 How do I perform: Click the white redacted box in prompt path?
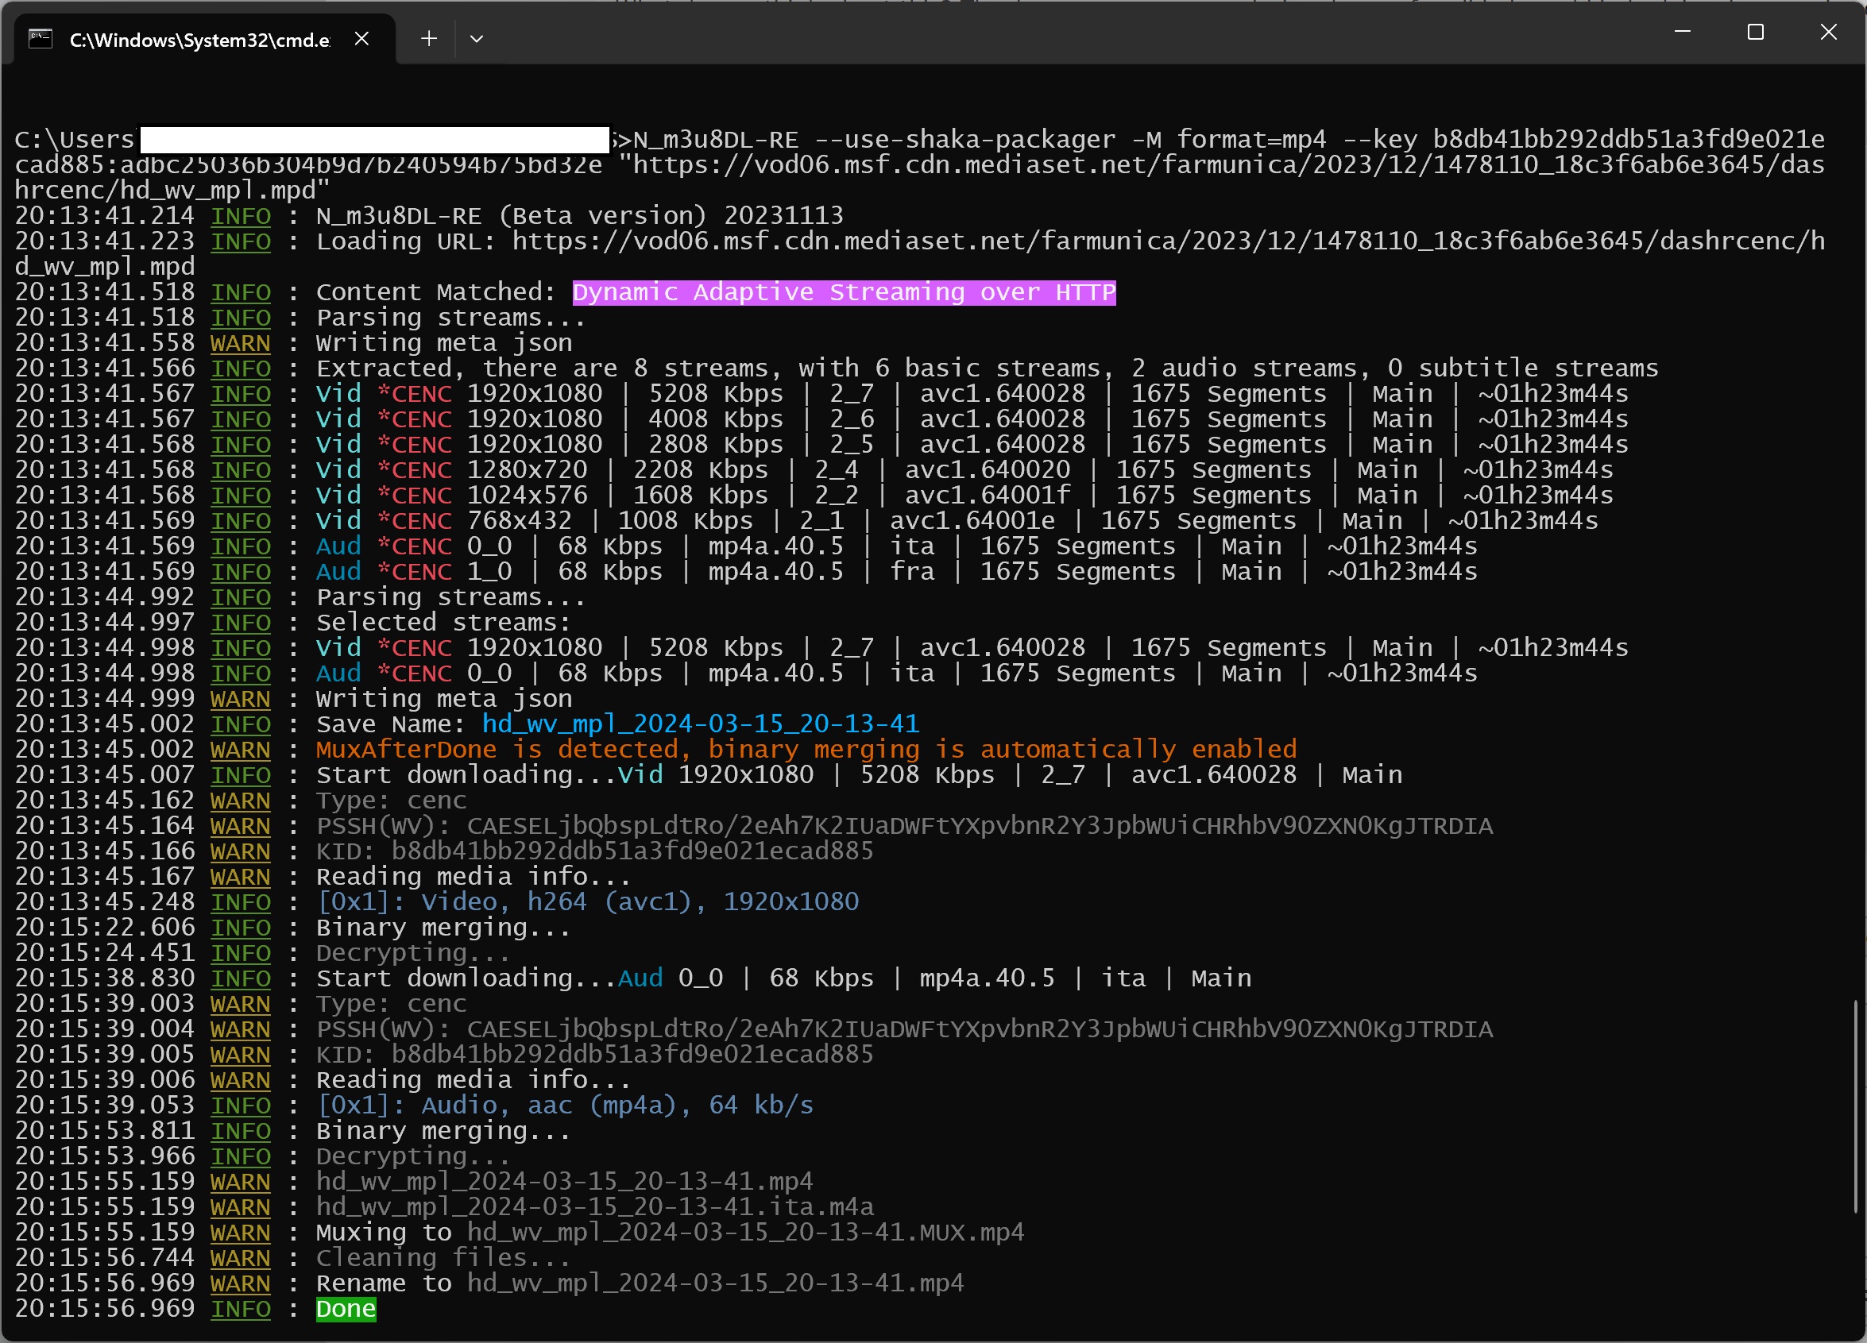pos(374,139)
